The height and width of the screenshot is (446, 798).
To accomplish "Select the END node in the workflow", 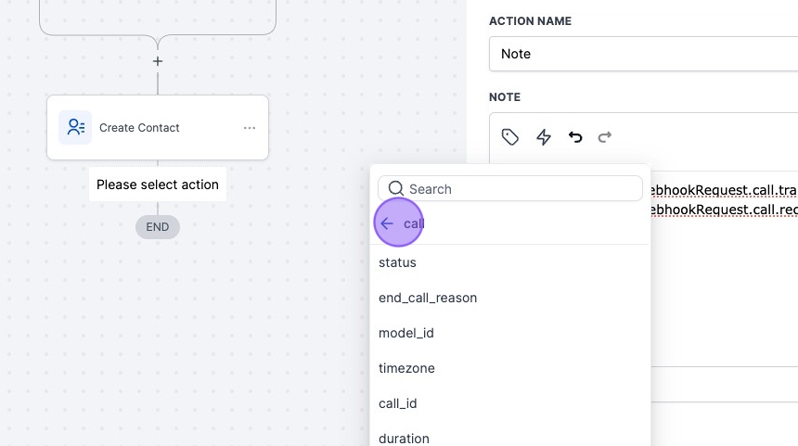I will tap(158, 227).
